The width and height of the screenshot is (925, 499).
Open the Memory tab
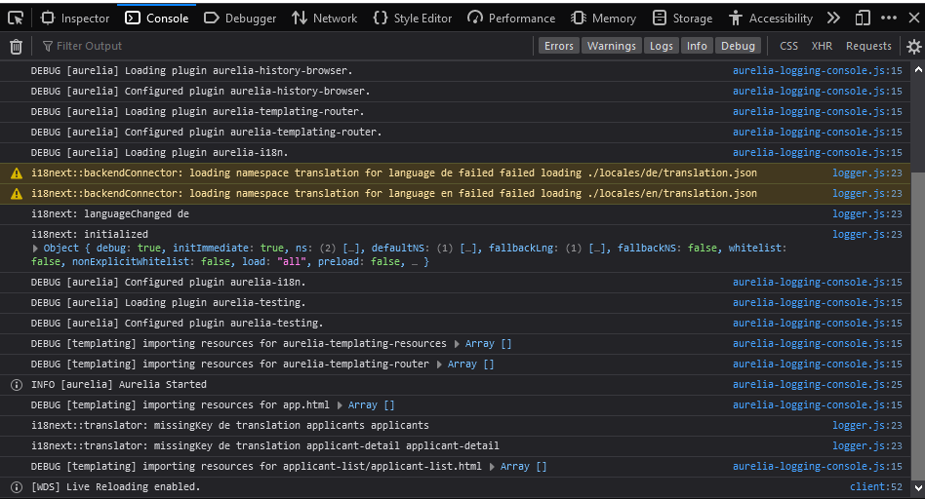(x=603, y=19)
